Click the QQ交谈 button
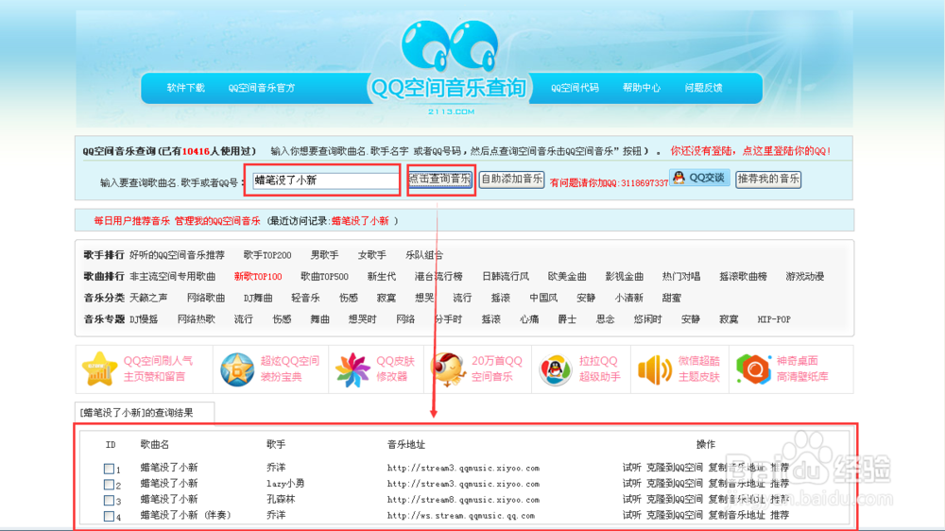Viewport: 945px width, 531px height. (699, 178)
